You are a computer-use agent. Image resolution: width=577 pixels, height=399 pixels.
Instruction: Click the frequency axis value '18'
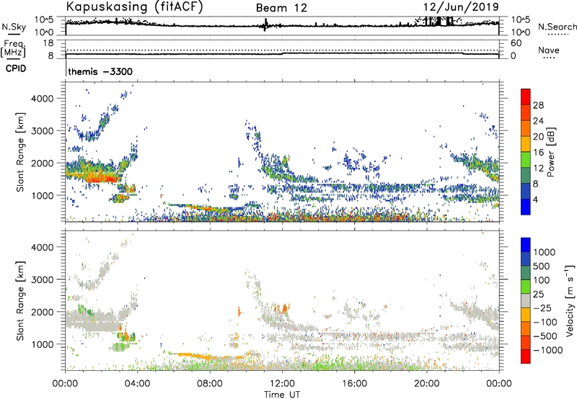coord(48,43)
